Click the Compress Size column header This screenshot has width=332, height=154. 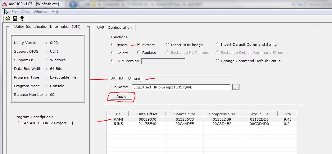[x=222, y=114]
